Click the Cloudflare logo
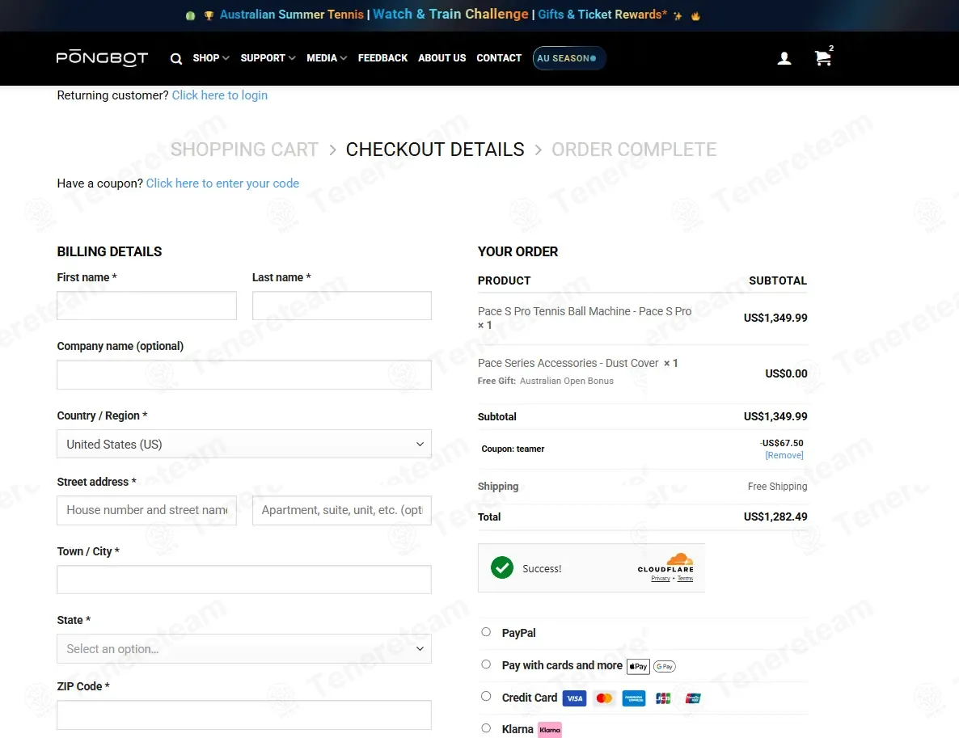The height and width of the screenshot is (738, 959). pos(665,563)
